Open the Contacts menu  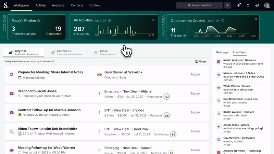pos(77,5)
